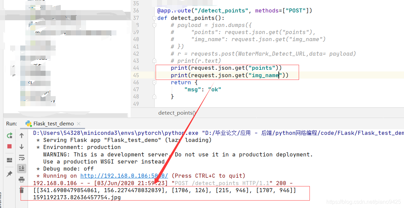
Task: Jump down the stack trace with down arrow
Action: [x=22, y=146]
